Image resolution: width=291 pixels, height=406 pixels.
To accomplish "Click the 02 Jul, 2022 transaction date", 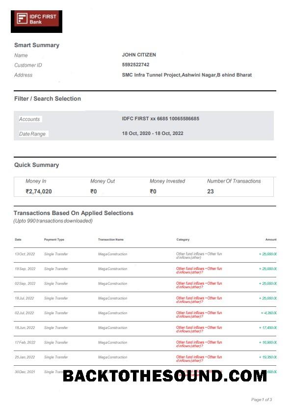I will coord(25,313).
